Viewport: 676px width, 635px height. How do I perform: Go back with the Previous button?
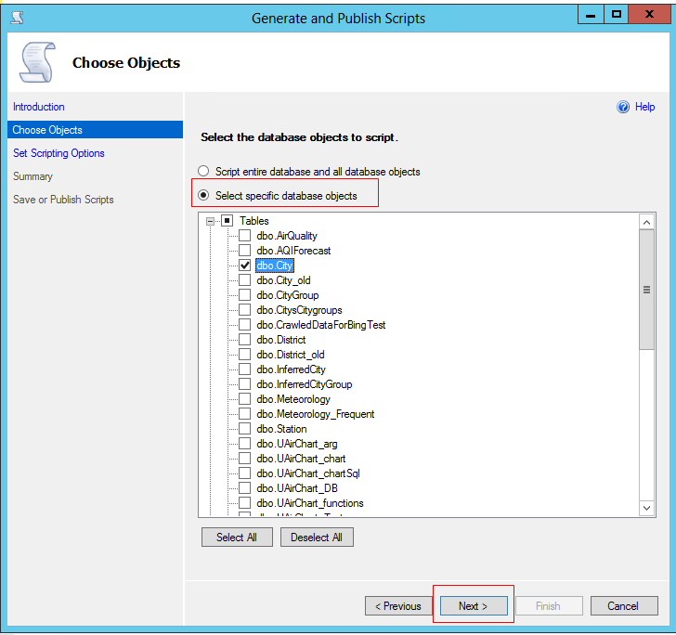click(398, 606)
